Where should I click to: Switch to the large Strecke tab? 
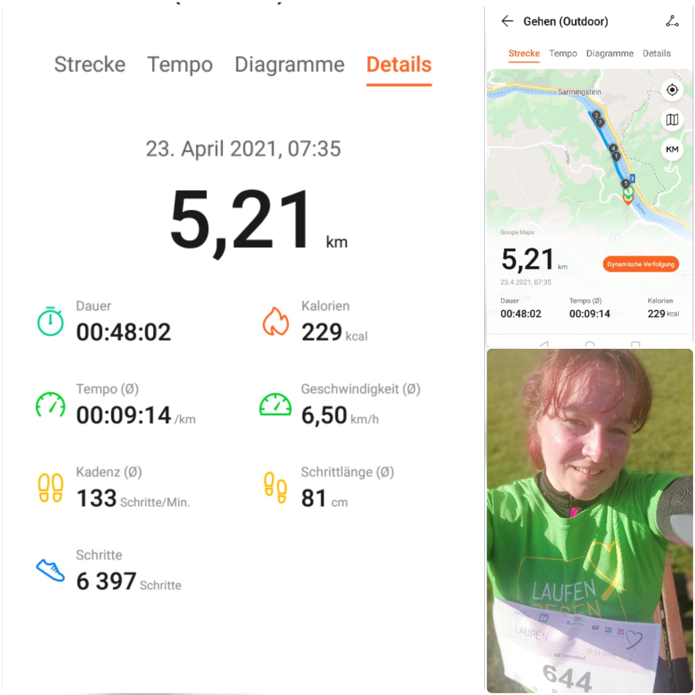90,64
